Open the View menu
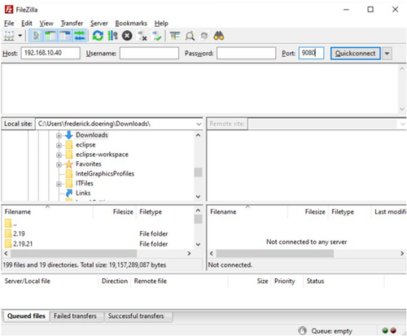The image size is (407, 336). [46, 24]
